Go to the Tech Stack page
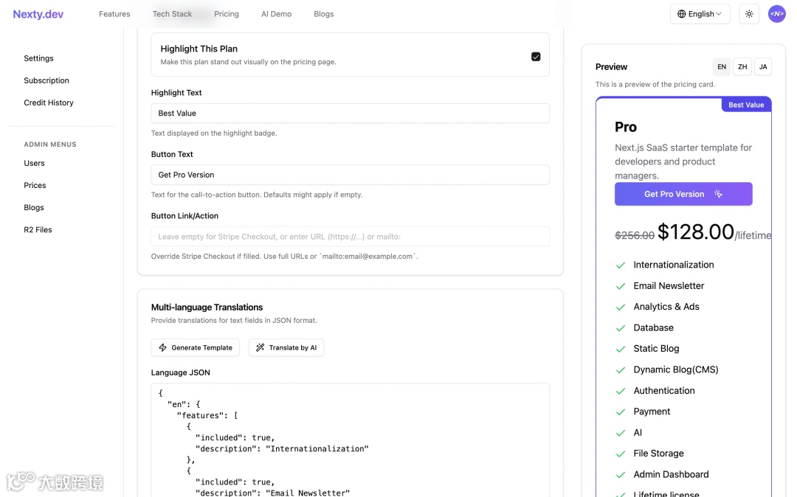Viewport: 797px width, 497px height. tap(172, 14)
